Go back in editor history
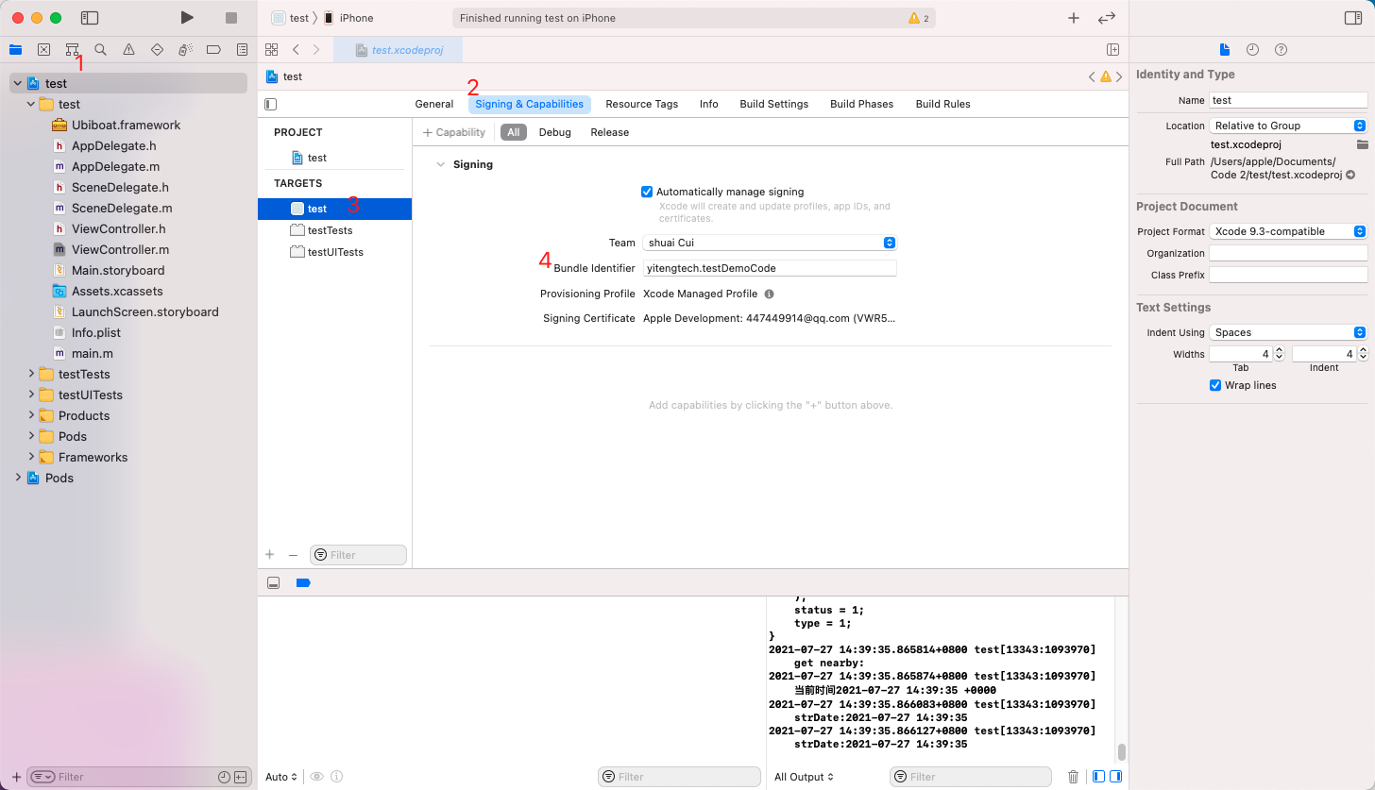The width and height of the screenshot is (1375, 790). pos(296,50)
